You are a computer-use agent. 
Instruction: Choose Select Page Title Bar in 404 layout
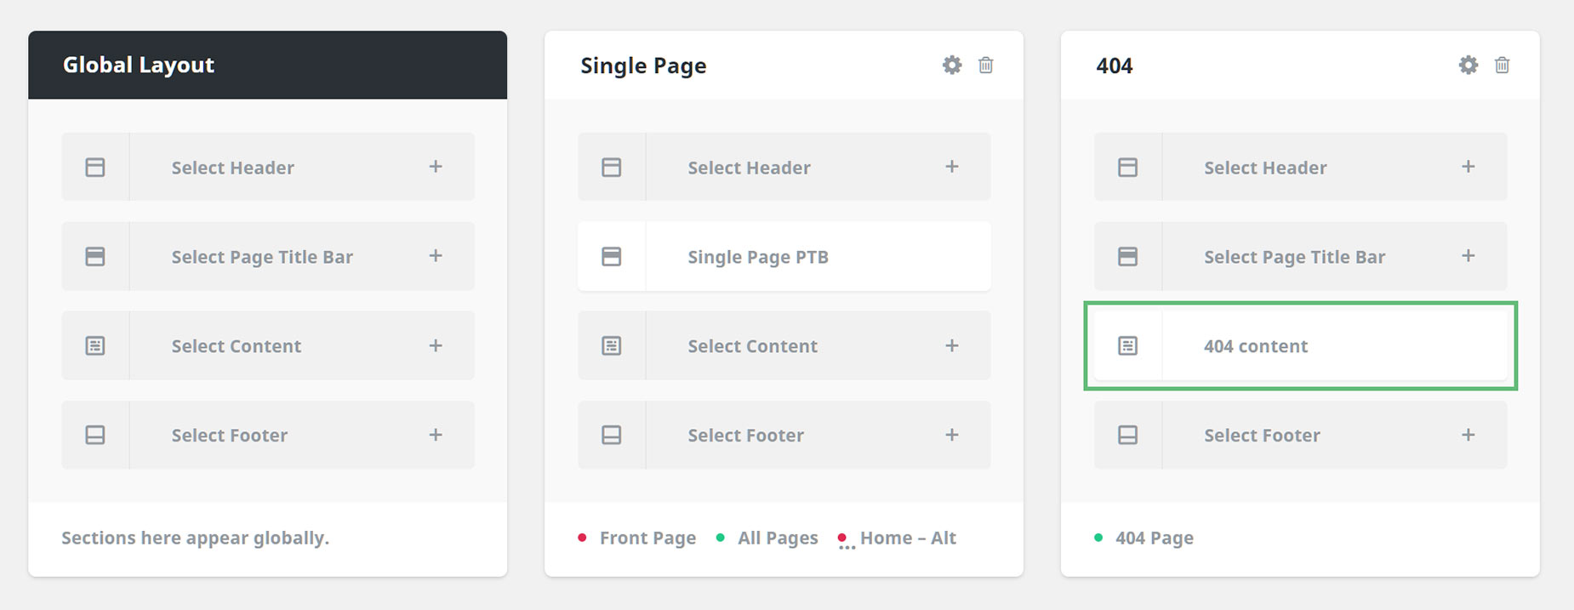tap(1301, 256)
